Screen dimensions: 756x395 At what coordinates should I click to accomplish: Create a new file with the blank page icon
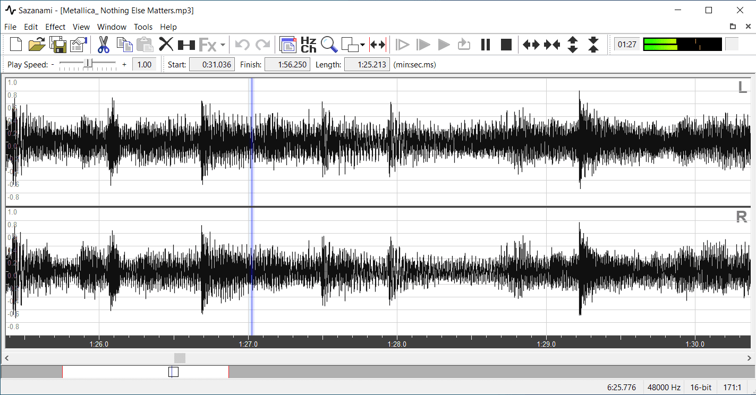(x=16, y=44)
